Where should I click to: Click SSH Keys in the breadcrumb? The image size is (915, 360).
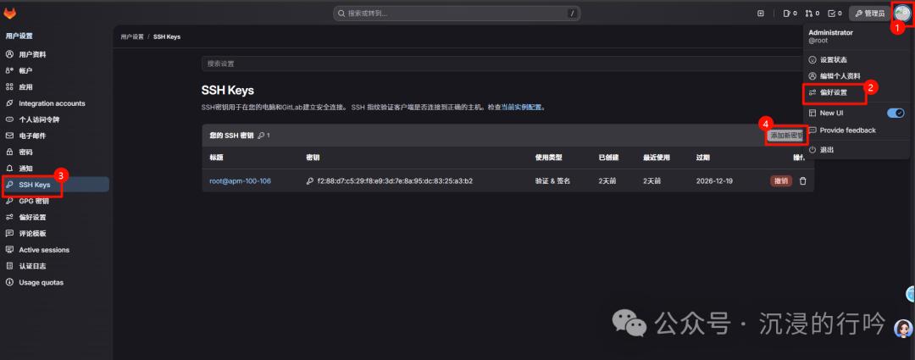coord(167,36)
